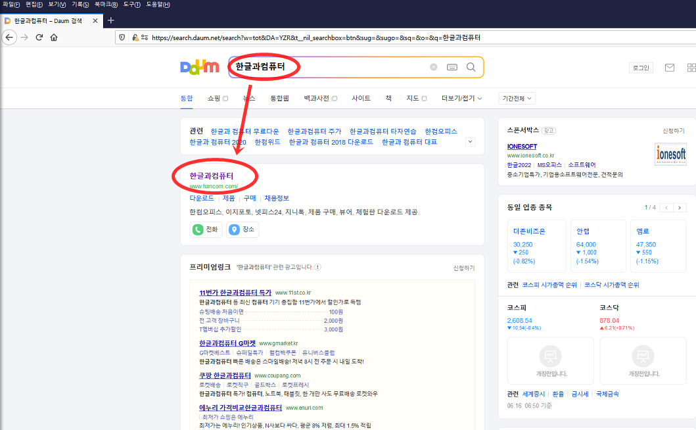Click the 로그인 button
696x430 pixels.
point(641,68)
